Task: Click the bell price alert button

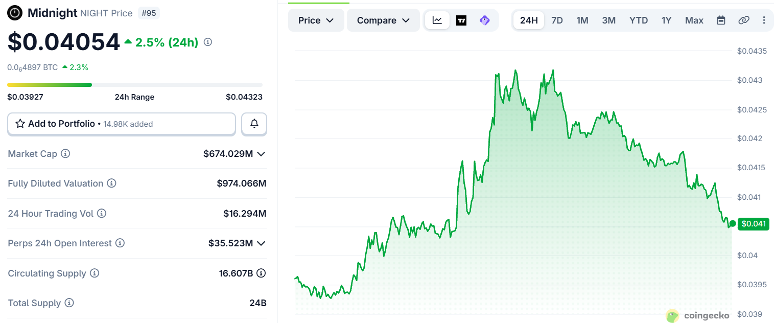Action: [254, 124]
